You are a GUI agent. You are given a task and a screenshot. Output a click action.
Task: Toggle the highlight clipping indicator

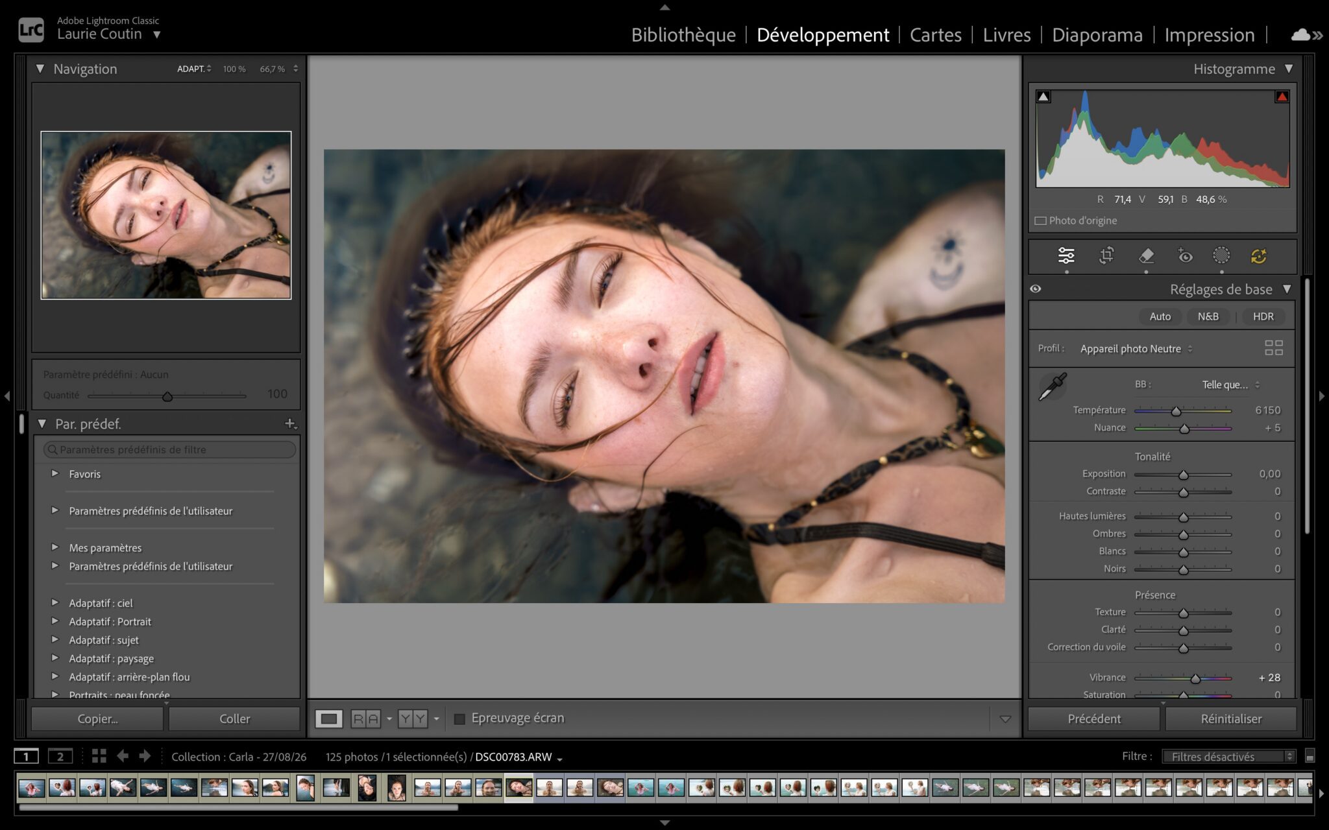[x=1282, y=97]
